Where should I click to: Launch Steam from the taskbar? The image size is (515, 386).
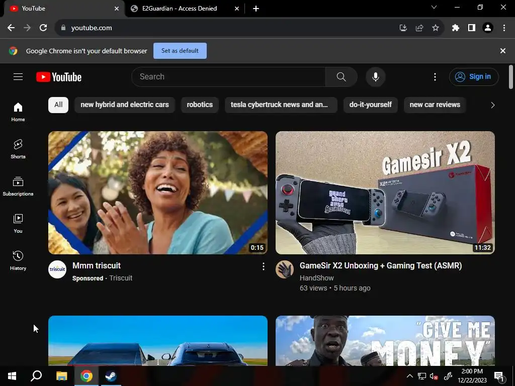(111, 376)
